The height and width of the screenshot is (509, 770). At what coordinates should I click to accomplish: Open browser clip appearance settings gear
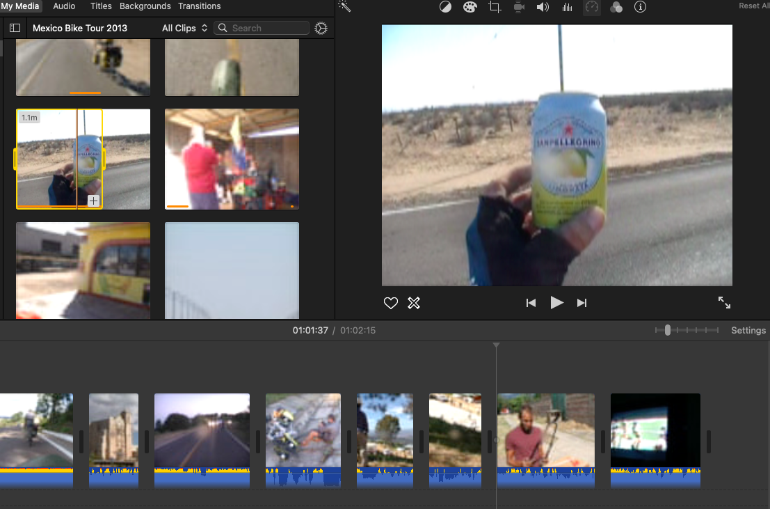321,28
